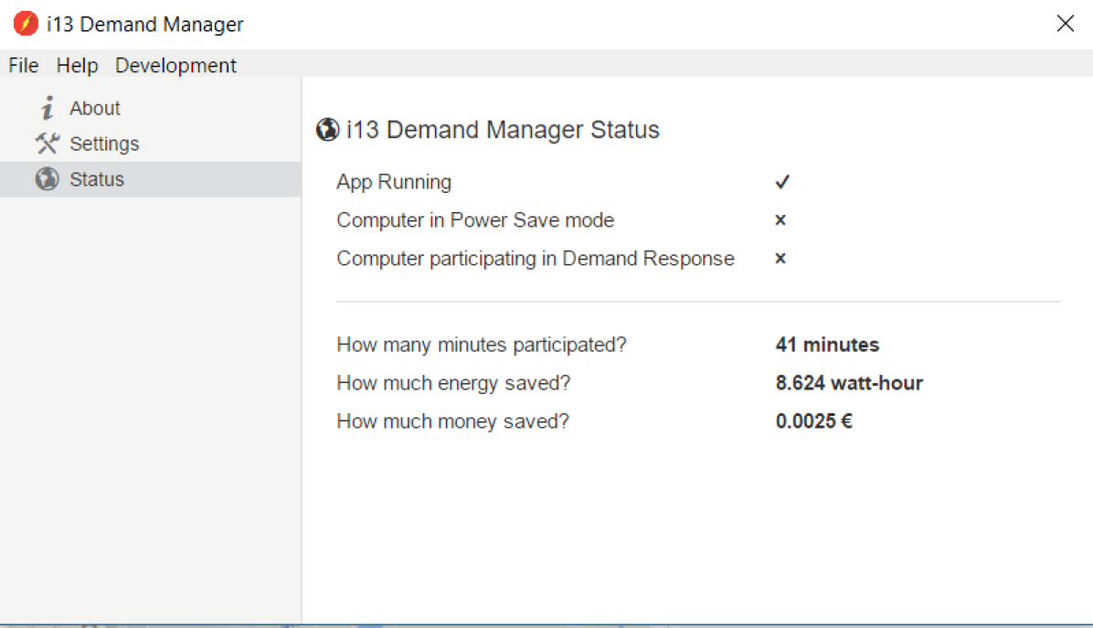The image size is (1093, 628).
Task: Open the Development menu
Action: pyautogui.click(x=175, y=66)
